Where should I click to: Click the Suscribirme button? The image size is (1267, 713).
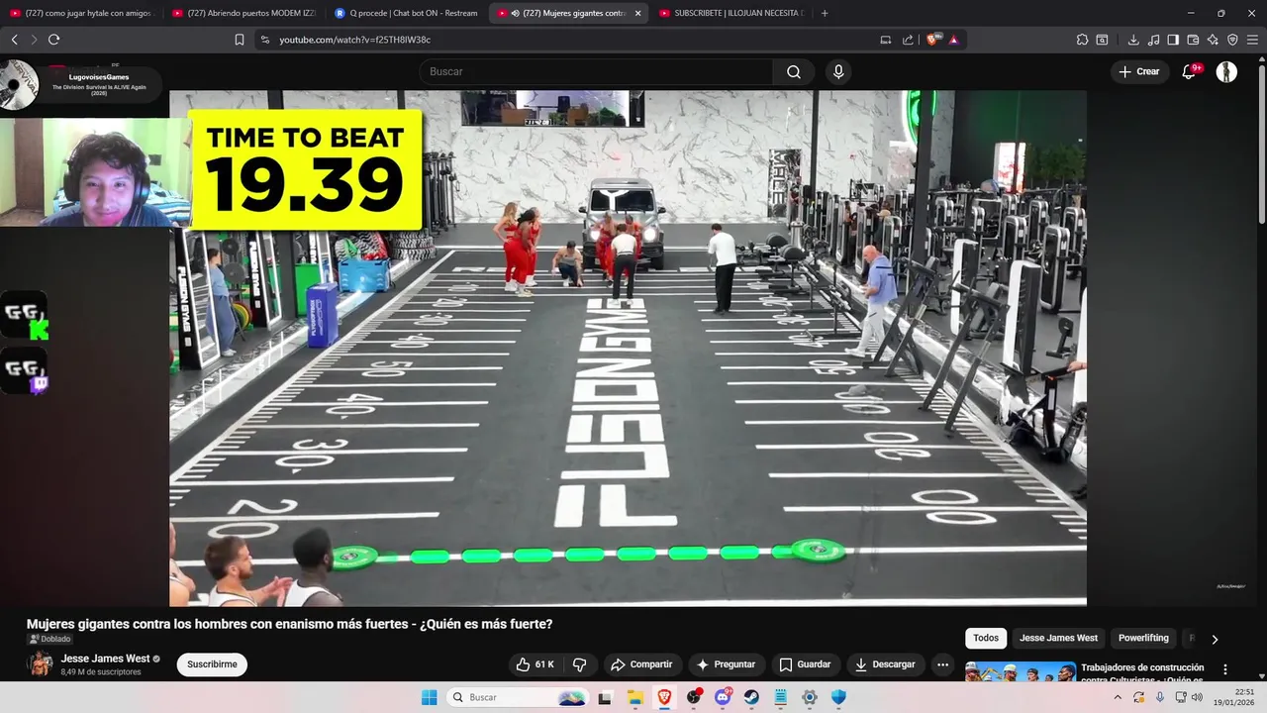point(212,664)
